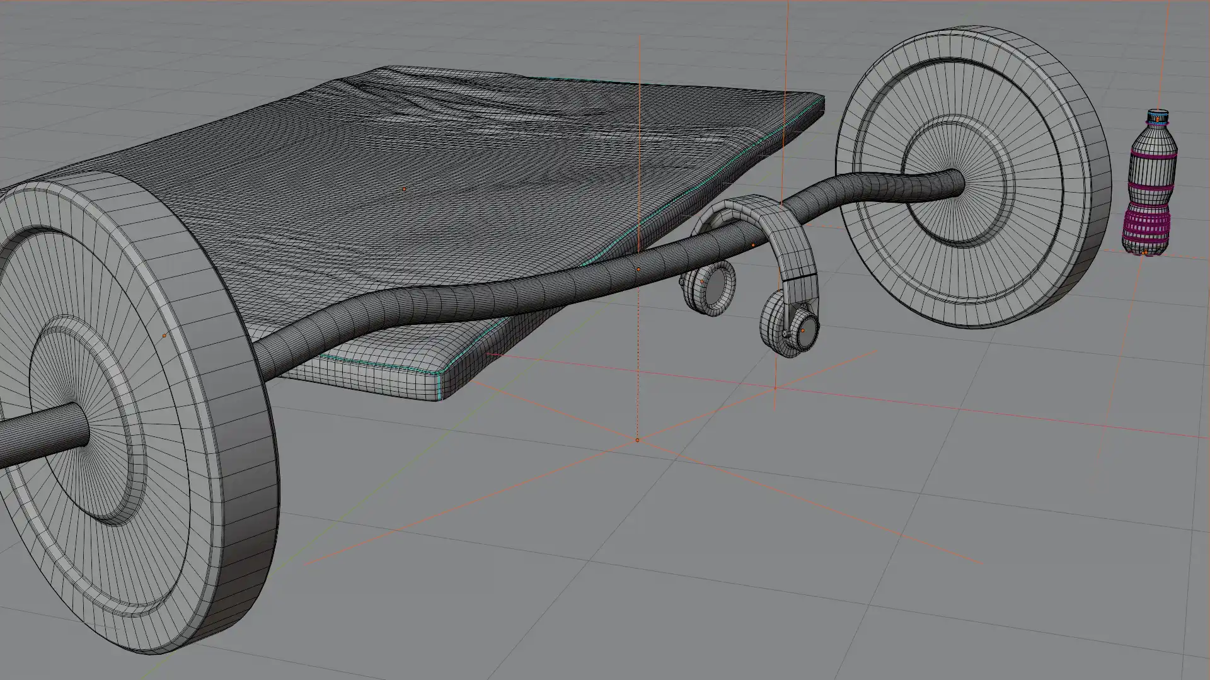
Task: Click the headphones' right ear cup
Action: [x=790, y=326]
